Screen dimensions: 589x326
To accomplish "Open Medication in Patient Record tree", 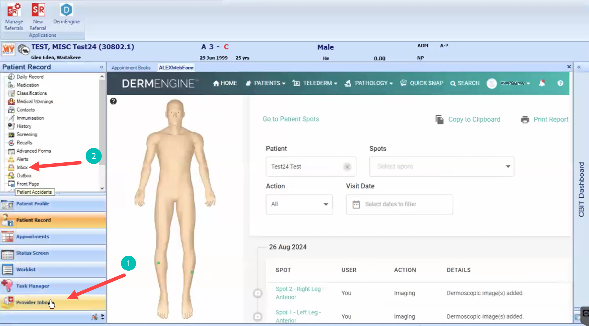I will [x=28, y=85].
